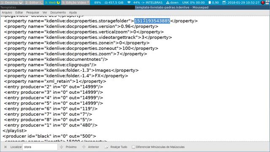Click the Realçar Tudo highlighter icon
The image size is (270, 152).
tap(106, 147)
